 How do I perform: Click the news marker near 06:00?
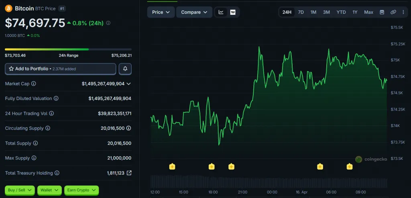coord(320,167)
